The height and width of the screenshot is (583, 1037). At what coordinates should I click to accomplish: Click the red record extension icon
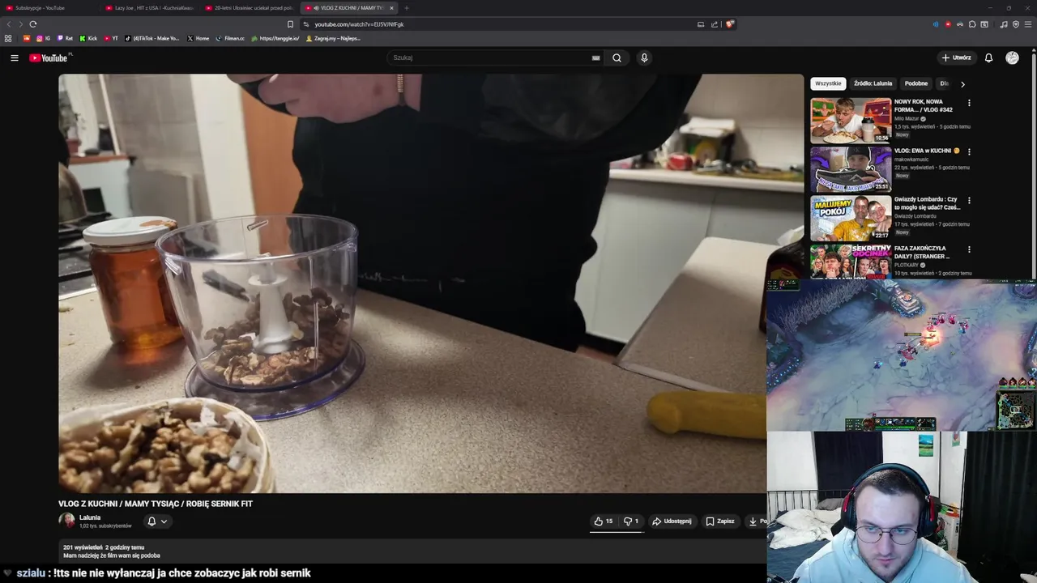[948, 24]
